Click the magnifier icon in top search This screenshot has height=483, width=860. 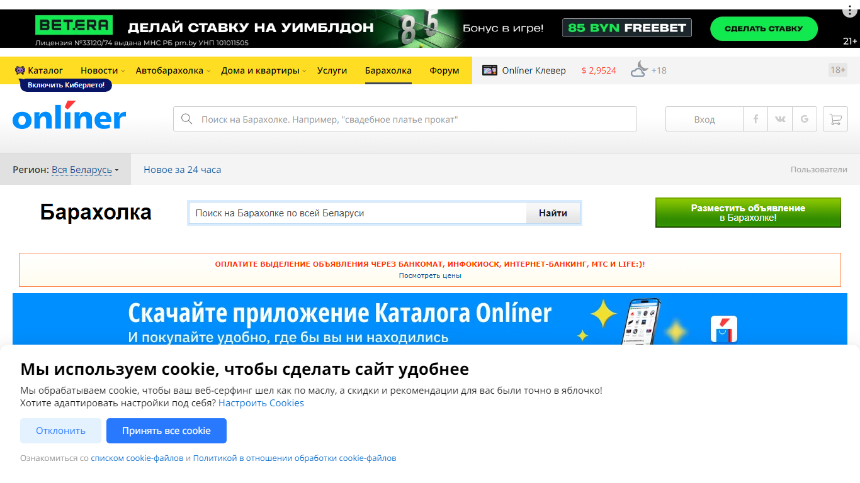point(186,119)
